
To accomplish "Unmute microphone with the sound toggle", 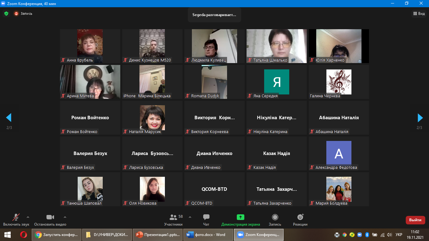I will click(16, 217).
